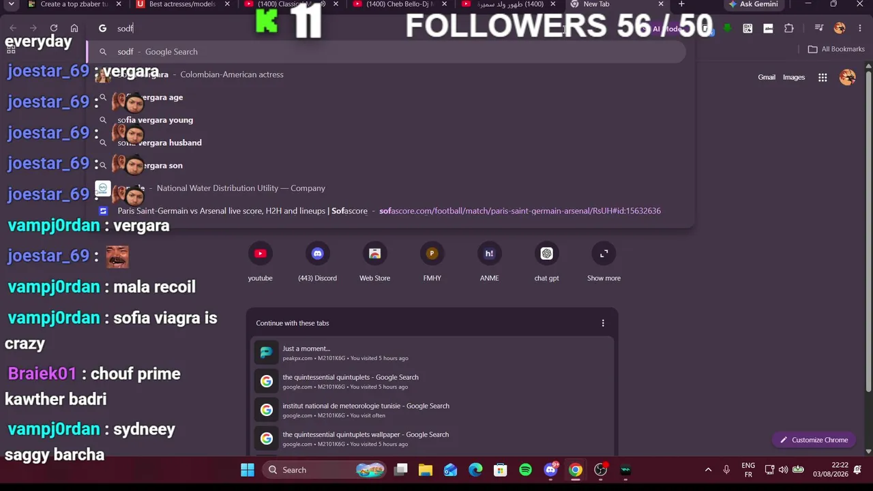Close the New Tab tab
The height and width of the screenshot is (491, 873).
(660, 4)
